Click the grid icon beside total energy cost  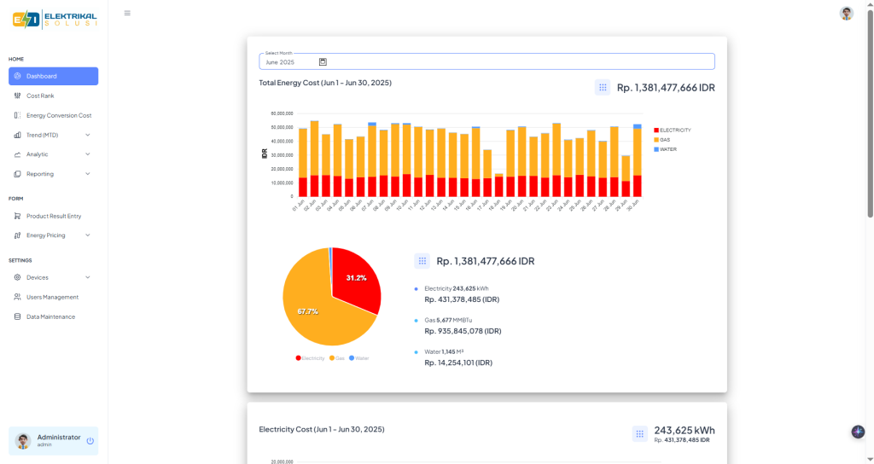pyautogui.click(x=603, y=87)
